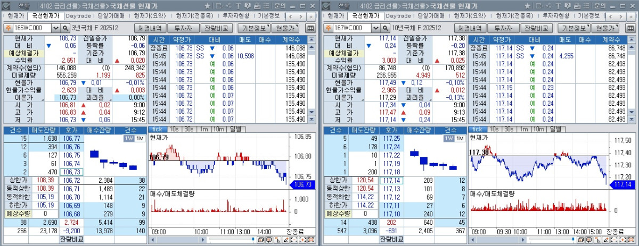639x246 pixels.
Task: Fit left chart to full view icon
Action: [x=311, y=240]
